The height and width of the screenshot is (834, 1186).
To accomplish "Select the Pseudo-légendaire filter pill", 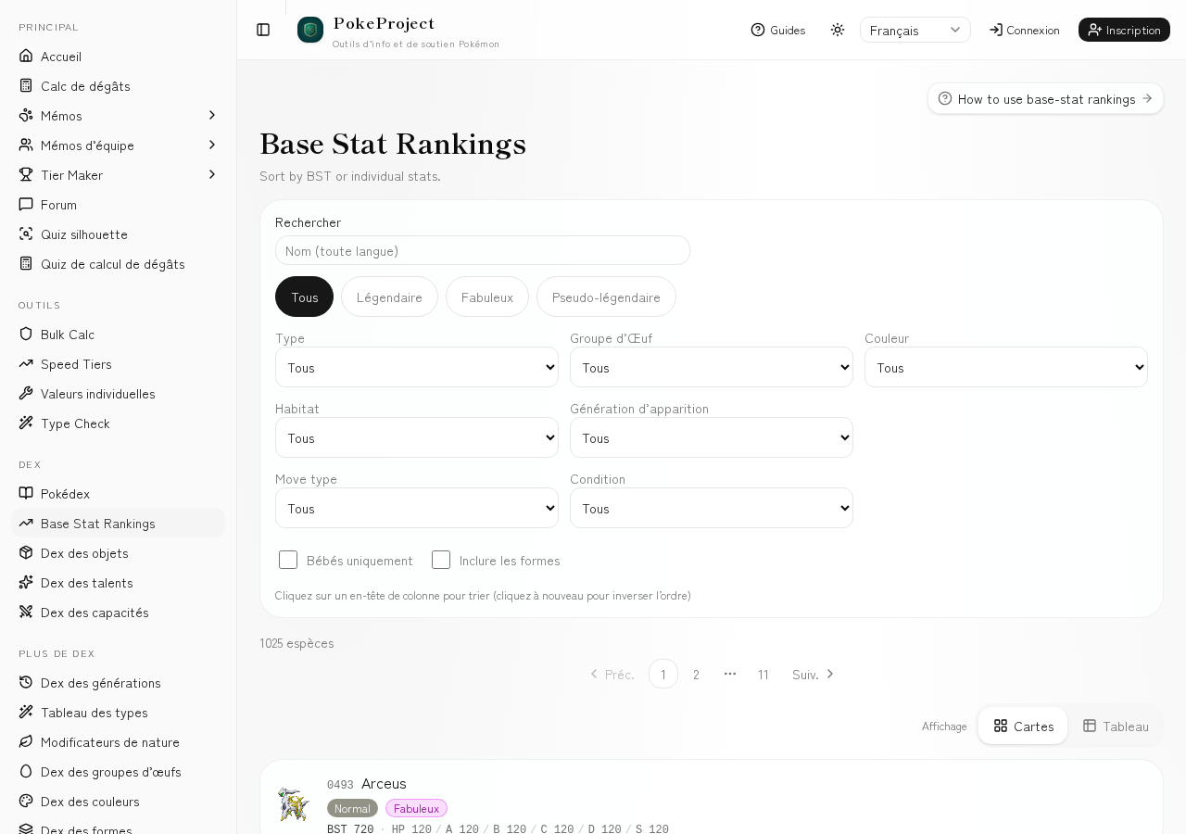I will tap(606, 297).
